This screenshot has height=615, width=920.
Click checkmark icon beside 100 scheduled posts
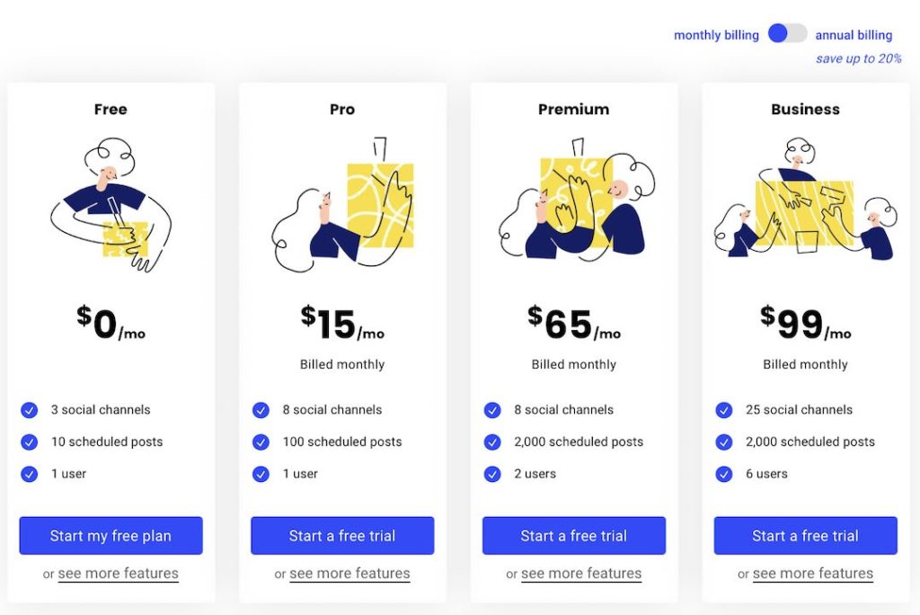(261, 442)
